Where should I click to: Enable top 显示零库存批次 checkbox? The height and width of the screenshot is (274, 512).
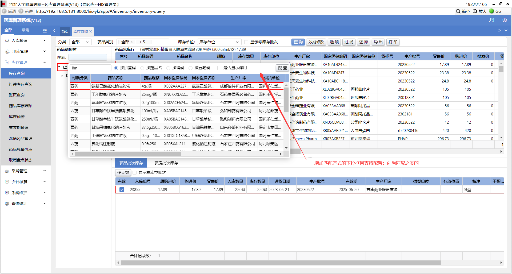pos(246,42)
